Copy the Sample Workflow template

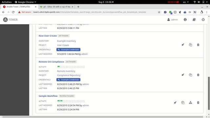click(x=183, y=103)
